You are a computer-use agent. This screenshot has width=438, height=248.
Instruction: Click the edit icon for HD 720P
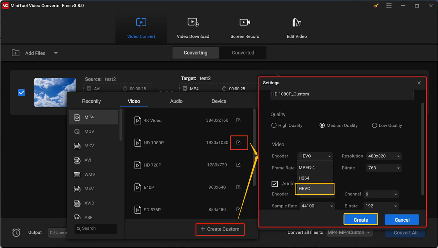pos(238,165)
